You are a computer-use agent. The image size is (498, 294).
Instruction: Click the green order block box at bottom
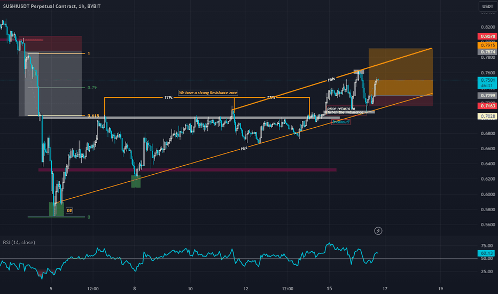(56, 209)
